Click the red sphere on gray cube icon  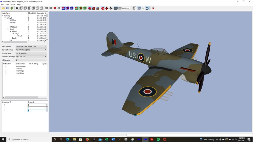[55, 8]
